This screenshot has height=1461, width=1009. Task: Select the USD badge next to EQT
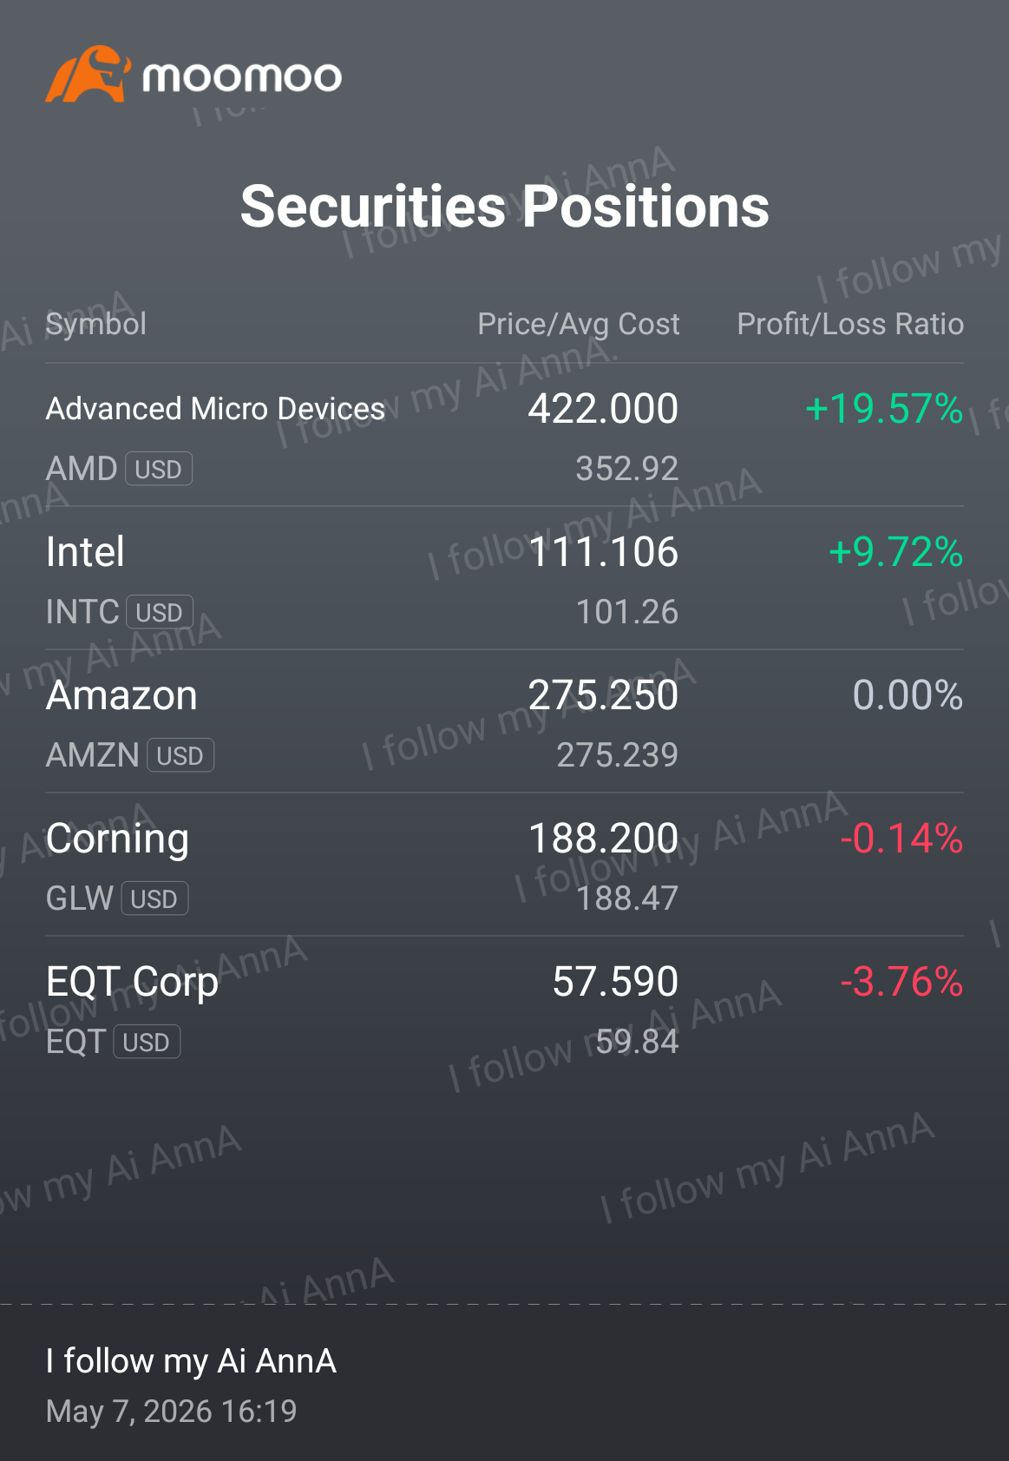pos(147,1043)
